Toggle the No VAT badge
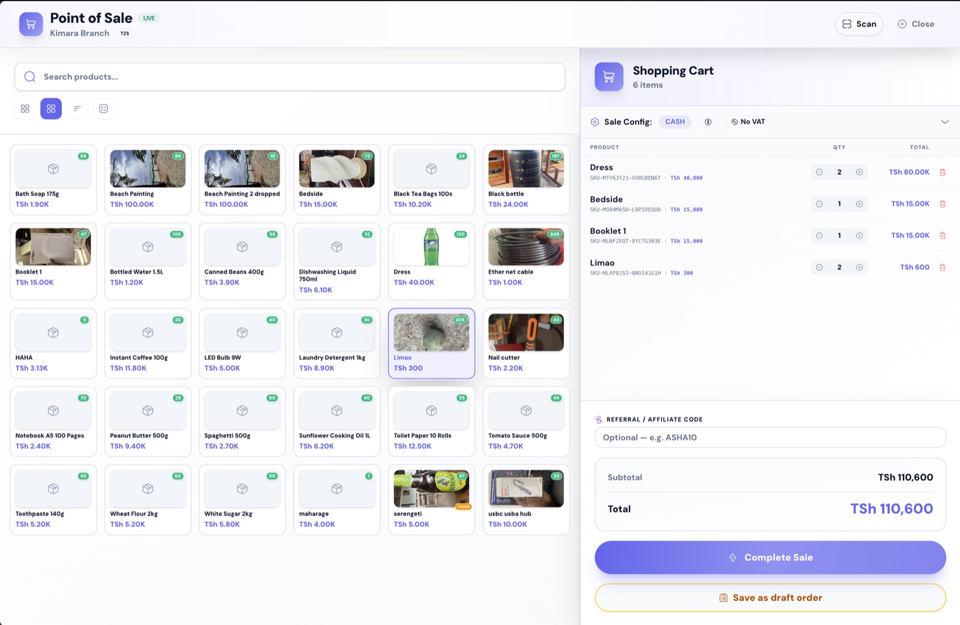 coord(748,122)
